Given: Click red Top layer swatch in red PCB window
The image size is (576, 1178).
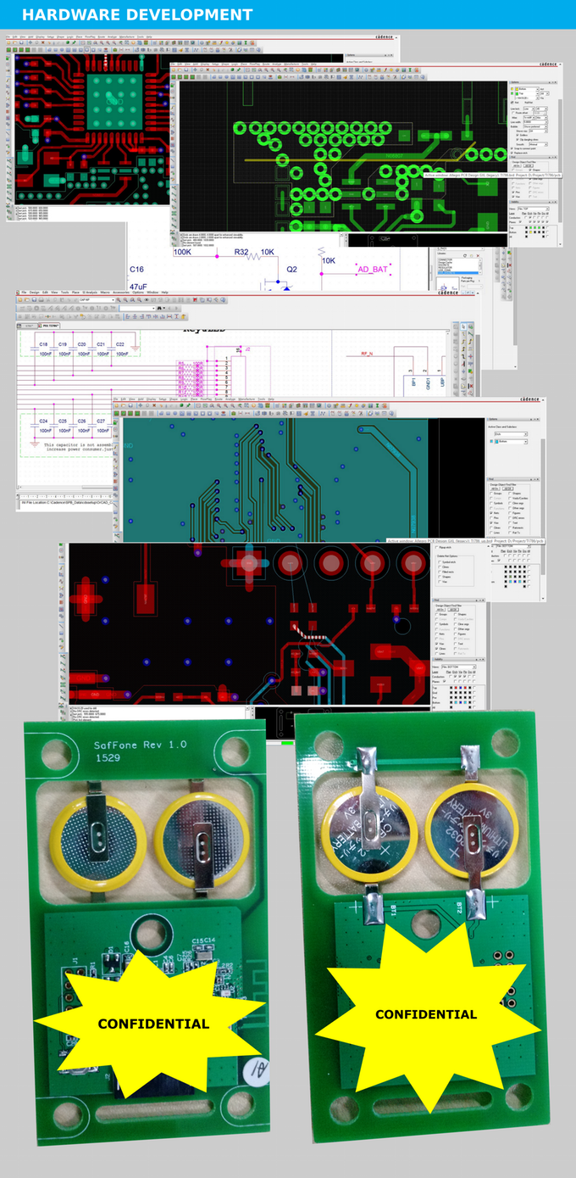Looking at the screenshot, I should tap(456, 688).
